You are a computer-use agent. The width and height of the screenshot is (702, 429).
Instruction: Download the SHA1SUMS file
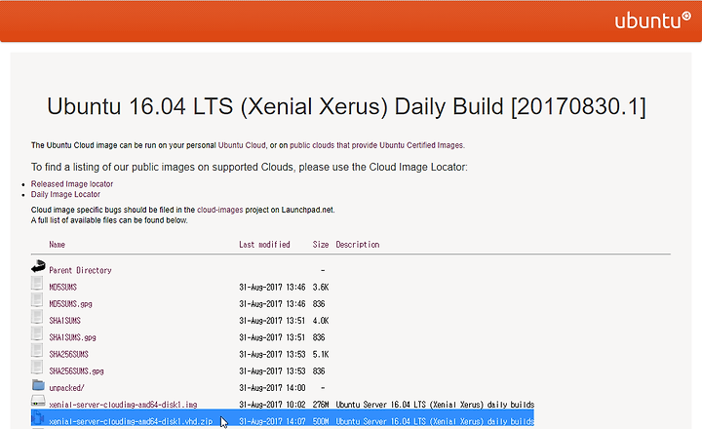[x=64, y=321]
